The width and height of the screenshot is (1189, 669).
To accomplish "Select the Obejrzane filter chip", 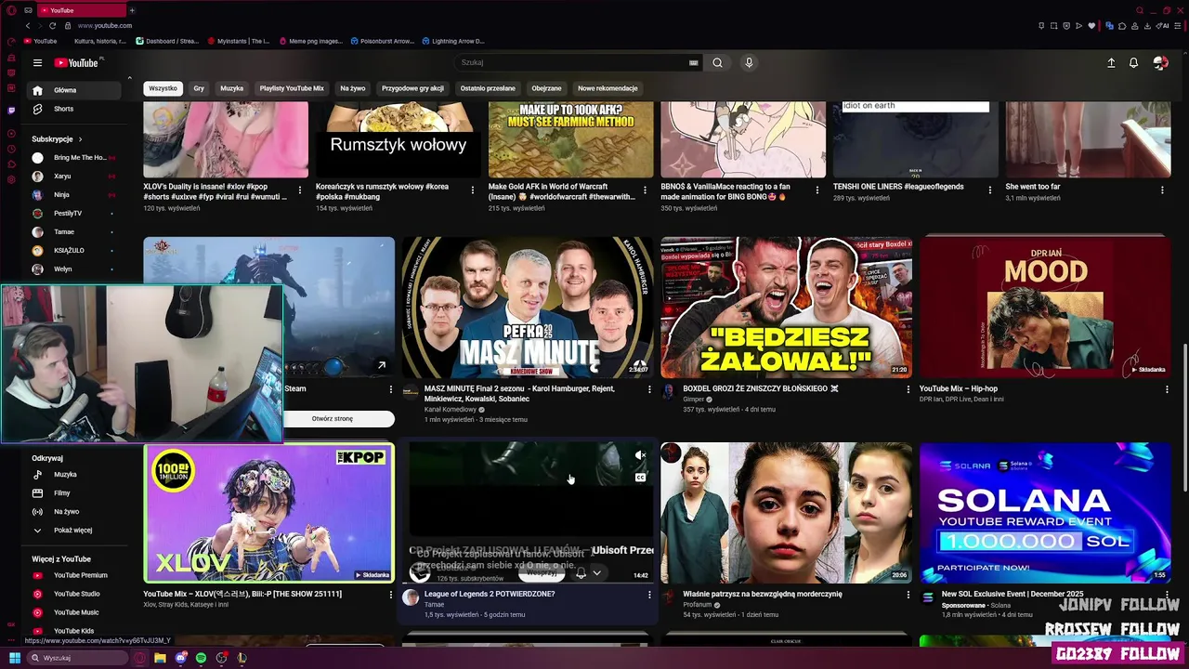I will pyautogui.click(x=546, y=88).
